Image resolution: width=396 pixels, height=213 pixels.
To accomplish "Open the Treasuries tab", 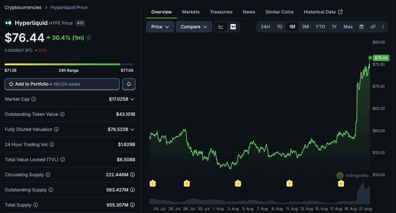I will point(221,12).
